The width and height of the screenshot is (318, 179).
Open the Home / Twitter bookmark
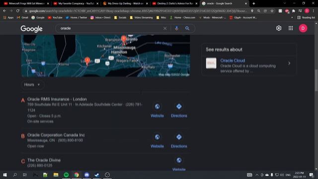pyautogui.click(x=76, y=18)
